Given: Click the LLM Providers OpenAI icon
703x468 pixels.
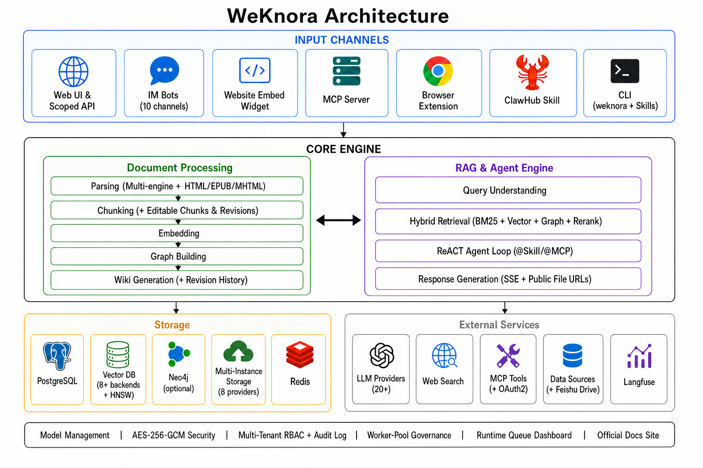Looking at the screenshot, I should pos(382,356).
